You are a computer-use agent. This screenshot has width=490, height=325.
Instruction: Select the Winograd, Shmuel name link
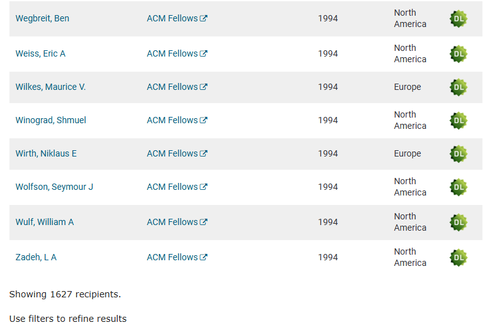50,120
